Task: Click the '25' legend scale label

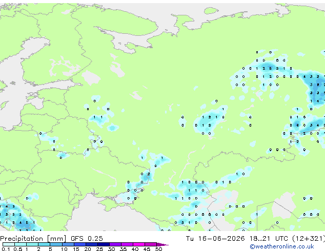Action: click(99, 249)
